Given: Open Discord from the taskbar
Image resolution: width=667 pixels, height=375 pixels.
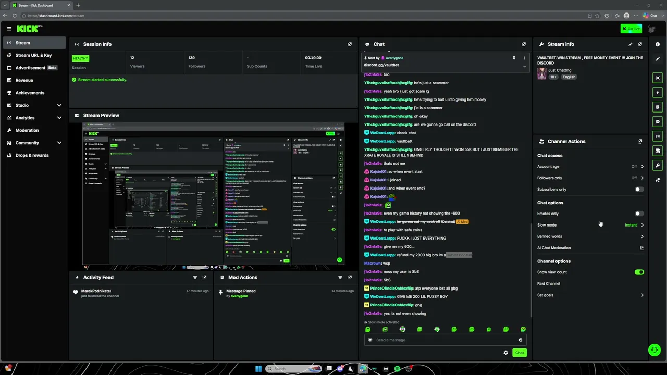Looking at the screenshot, I should click(340, 369).
